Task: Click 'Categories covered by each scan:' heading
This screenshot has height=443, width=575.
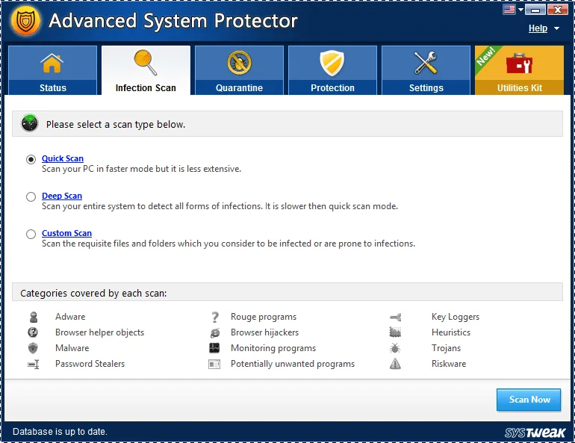Action: (x=93, y=294)
